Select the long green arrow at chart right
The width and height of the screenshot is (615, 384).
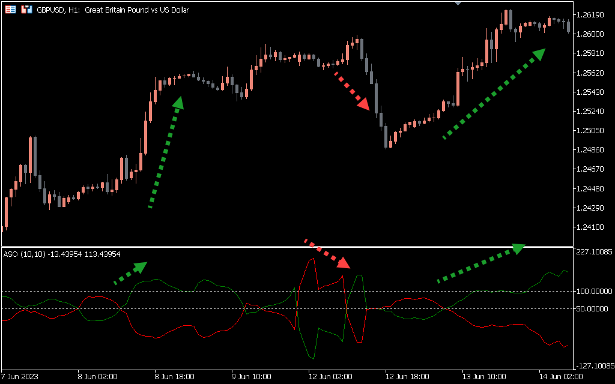(494, 94)
